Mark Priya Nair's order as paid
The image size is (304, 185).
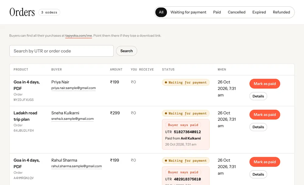(265, 84)
